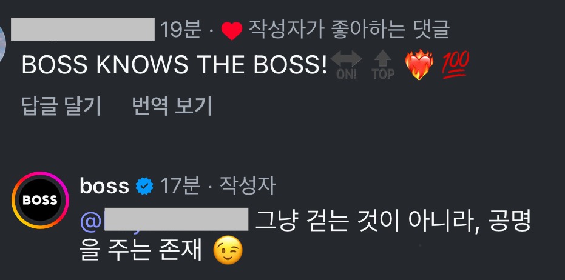Click the 작성자 author label beside 17분
565x280 pixels.
[248, 187]
